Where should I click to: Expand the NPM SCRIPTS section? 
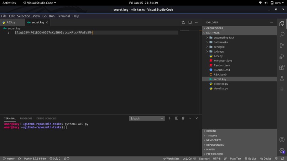click(239, 140)
